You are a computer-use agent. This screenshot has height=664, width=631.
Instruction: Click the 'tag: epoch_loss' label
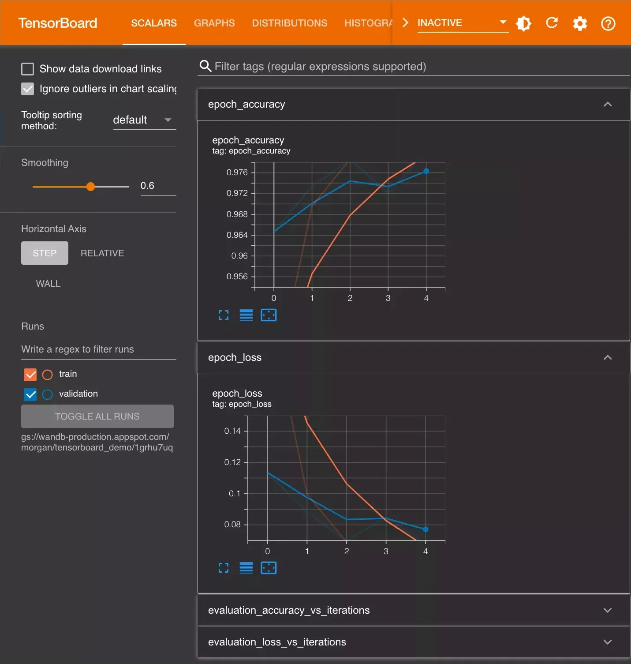(x=242, y=404)
